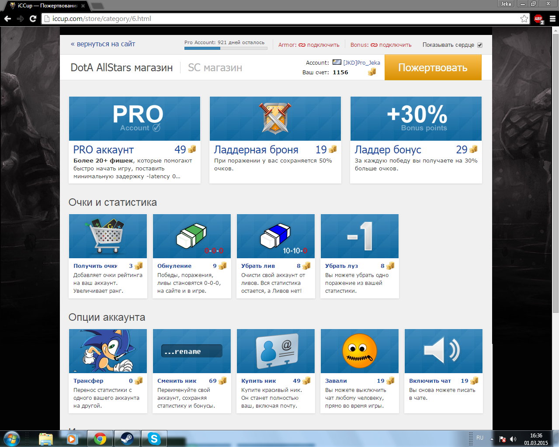The width and height of the screenshot is (559, 447).
Task: Click the Action Center flag tray icon
Action: [503, 439]
